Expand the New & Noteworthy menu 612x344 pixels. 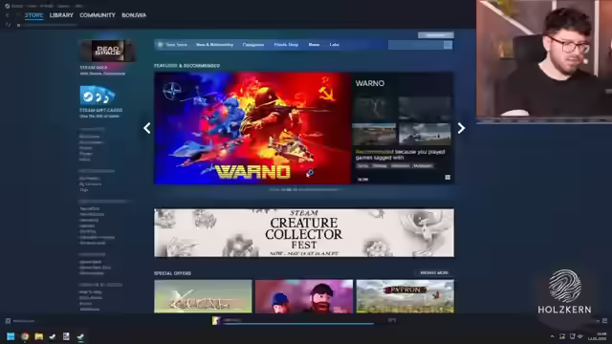pyautogui.click(x=214, y=45)
